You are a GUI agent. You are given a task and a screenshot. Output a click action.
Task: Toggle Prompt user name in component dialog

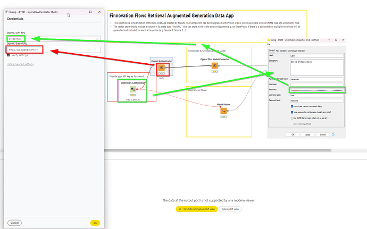tap(292, 106)
